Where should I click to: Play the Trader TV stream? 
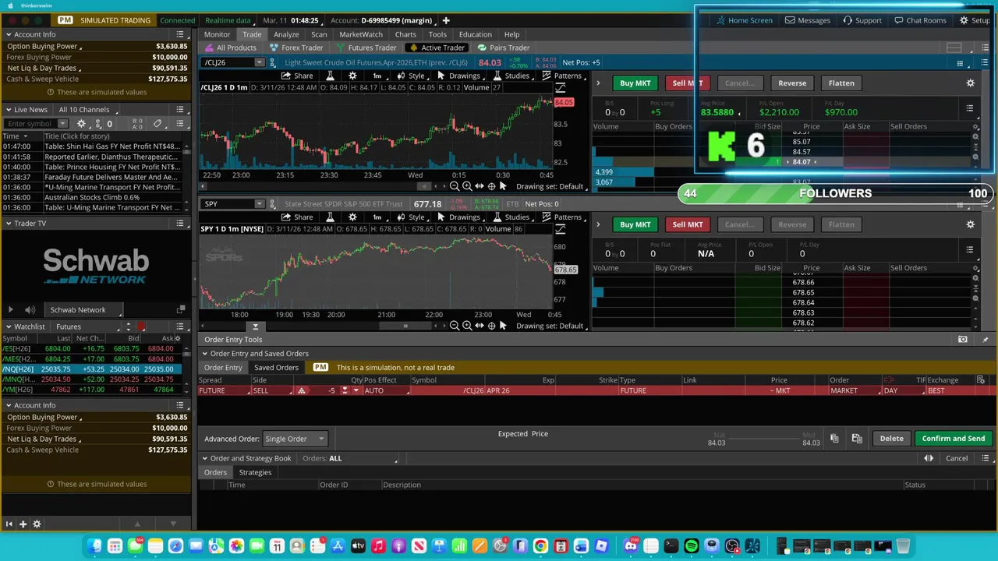(x=10, y=310)
